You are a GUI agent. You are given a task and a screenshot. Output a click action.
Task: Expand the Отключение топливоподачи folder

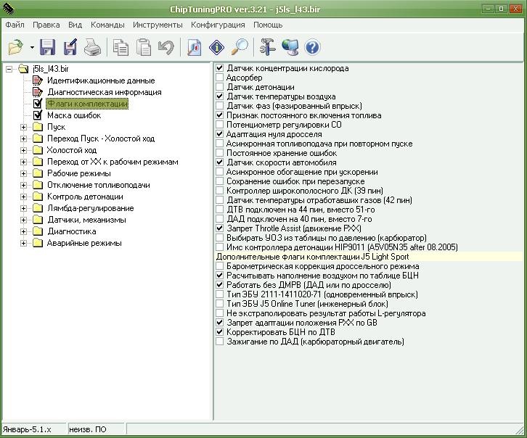coord(23,185)
